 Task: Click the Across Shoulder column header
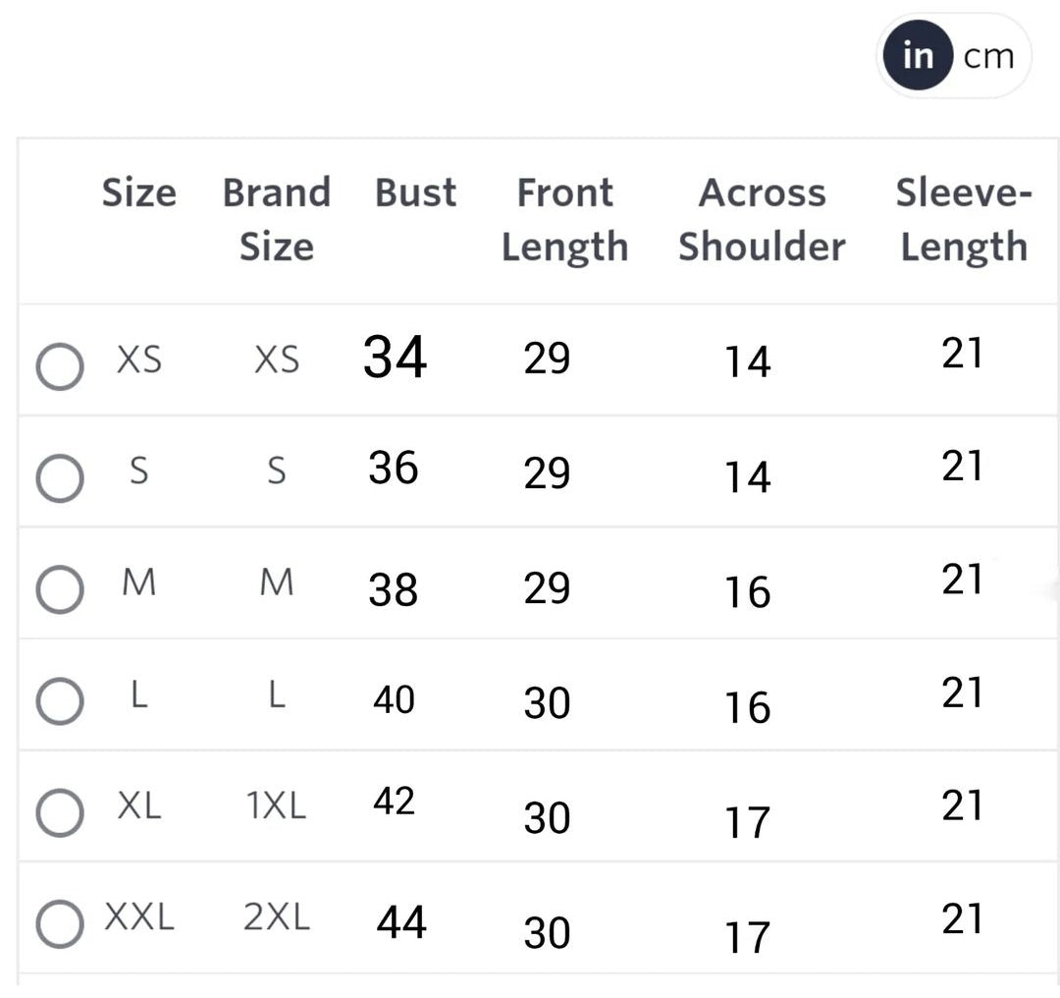tap(762, 219)
